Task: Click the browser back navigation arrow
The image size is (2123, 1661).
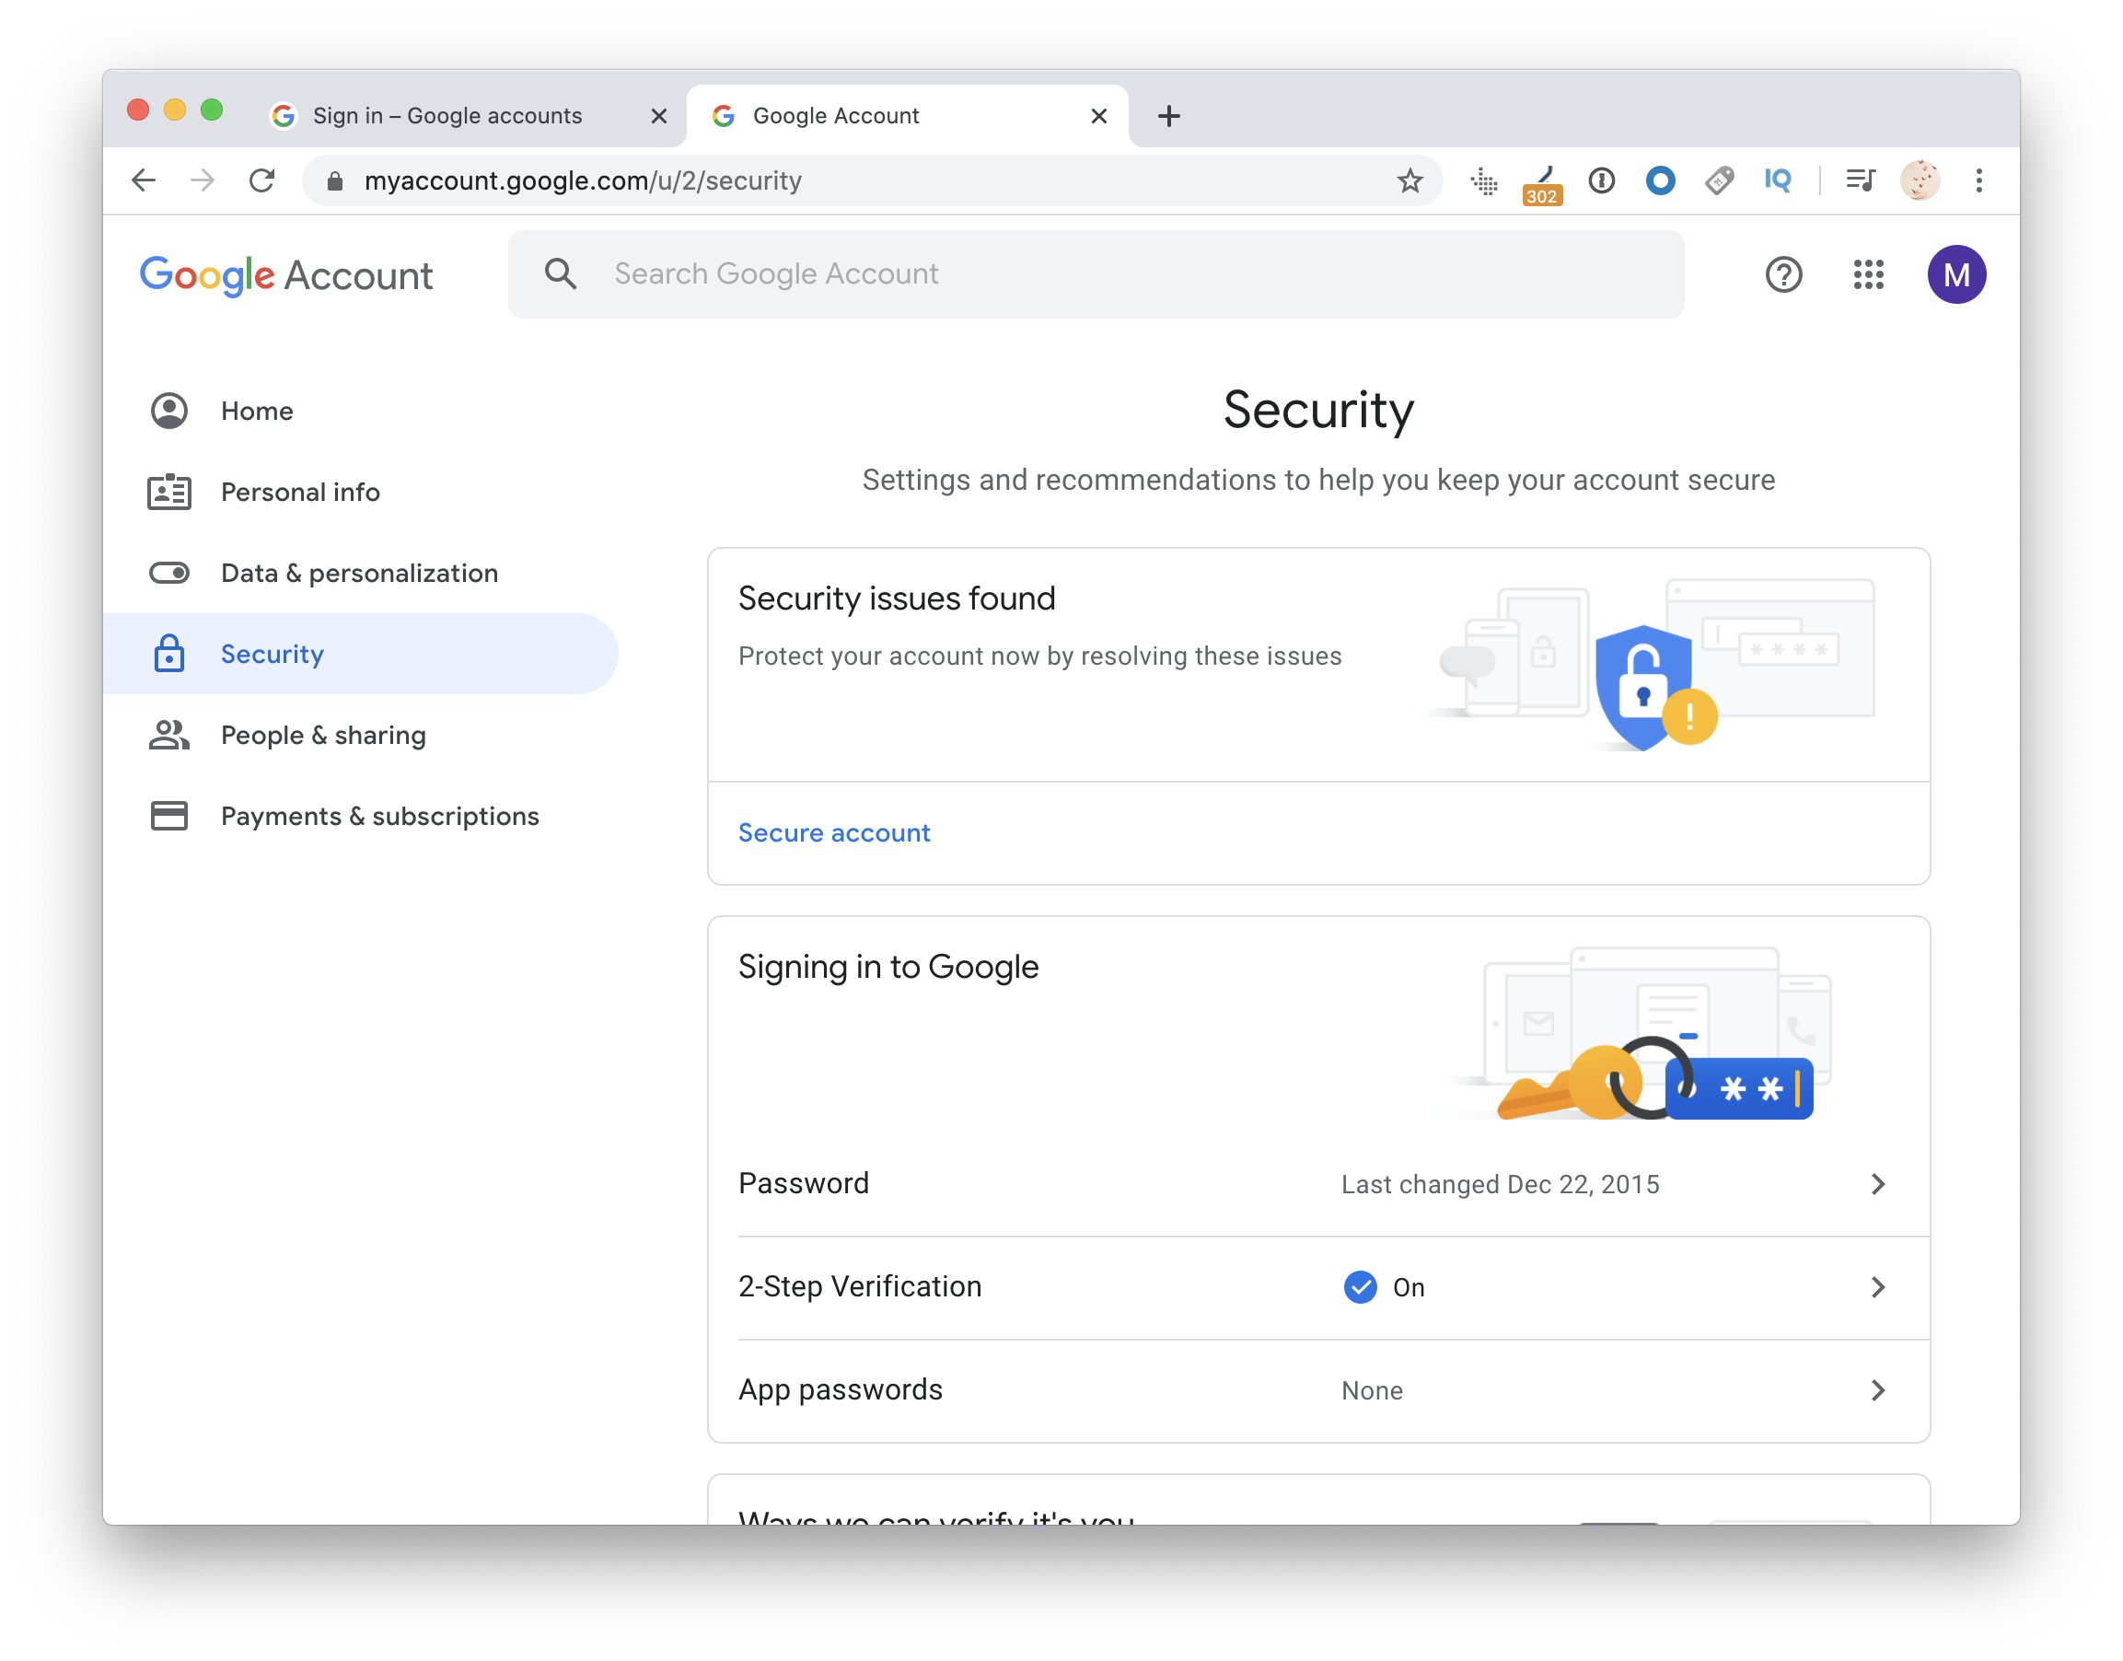Action: point(145,180)
